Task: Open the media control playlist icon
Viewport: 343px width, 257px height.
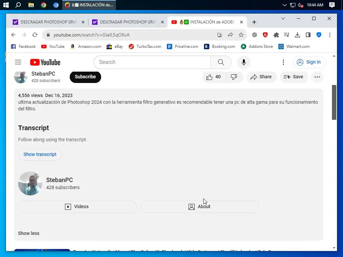Action: tap(287, 35)
